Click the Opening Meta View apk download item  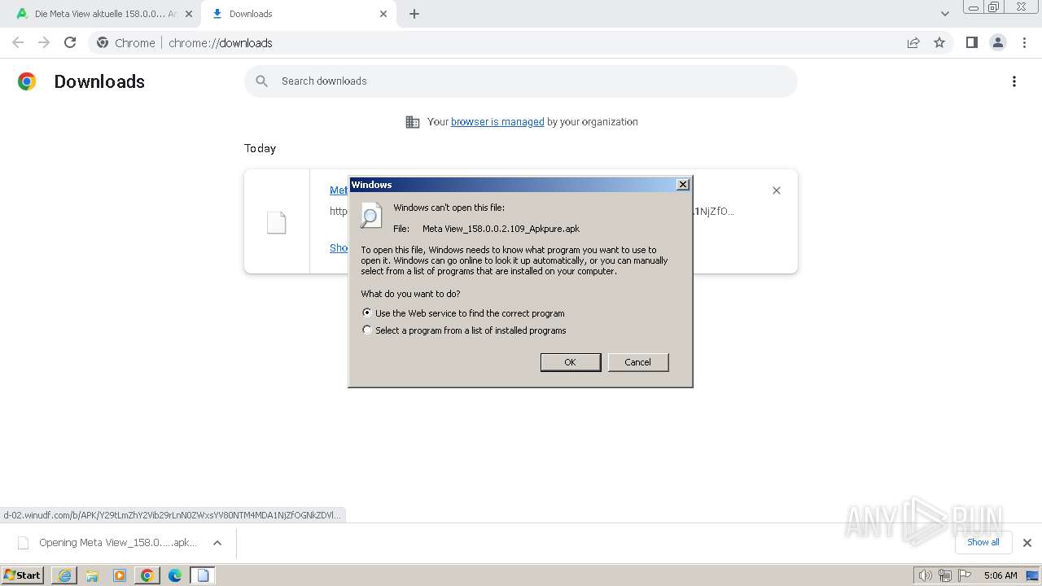118,543
